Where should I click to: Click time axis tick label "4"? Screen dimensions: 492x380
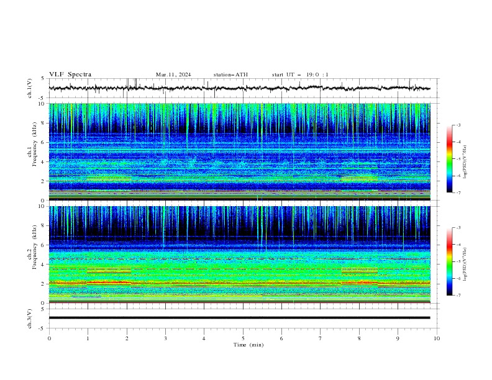pos(204,338)
